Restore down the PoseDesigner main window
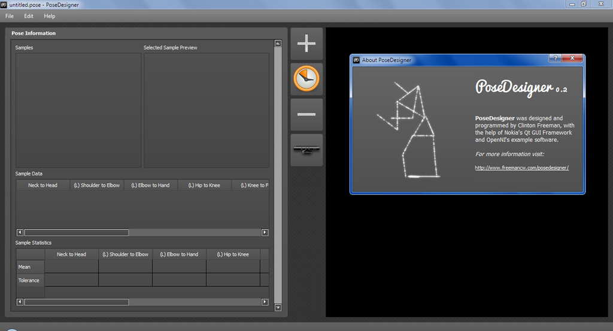This screenshot has width=613, height=331. 584,4
